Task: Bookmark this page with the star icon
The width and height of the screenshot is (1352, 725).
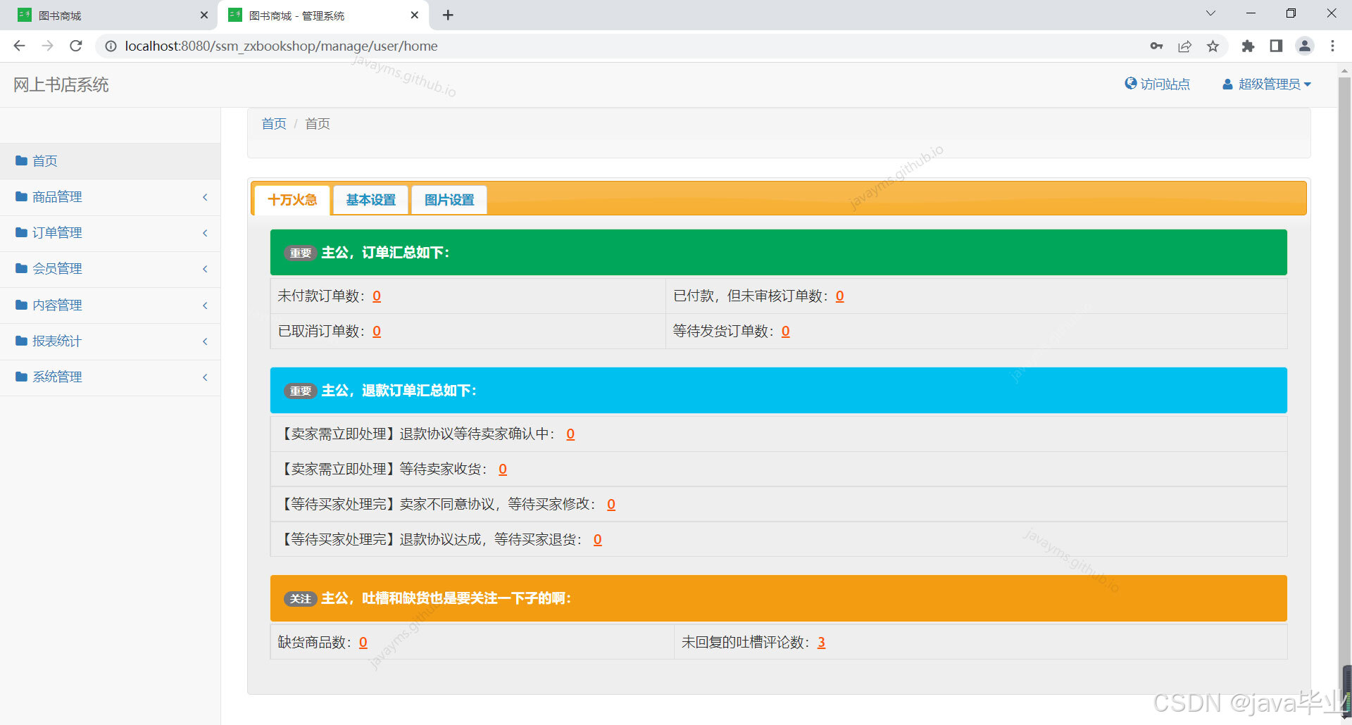Action: click(x=1213, y=46)
